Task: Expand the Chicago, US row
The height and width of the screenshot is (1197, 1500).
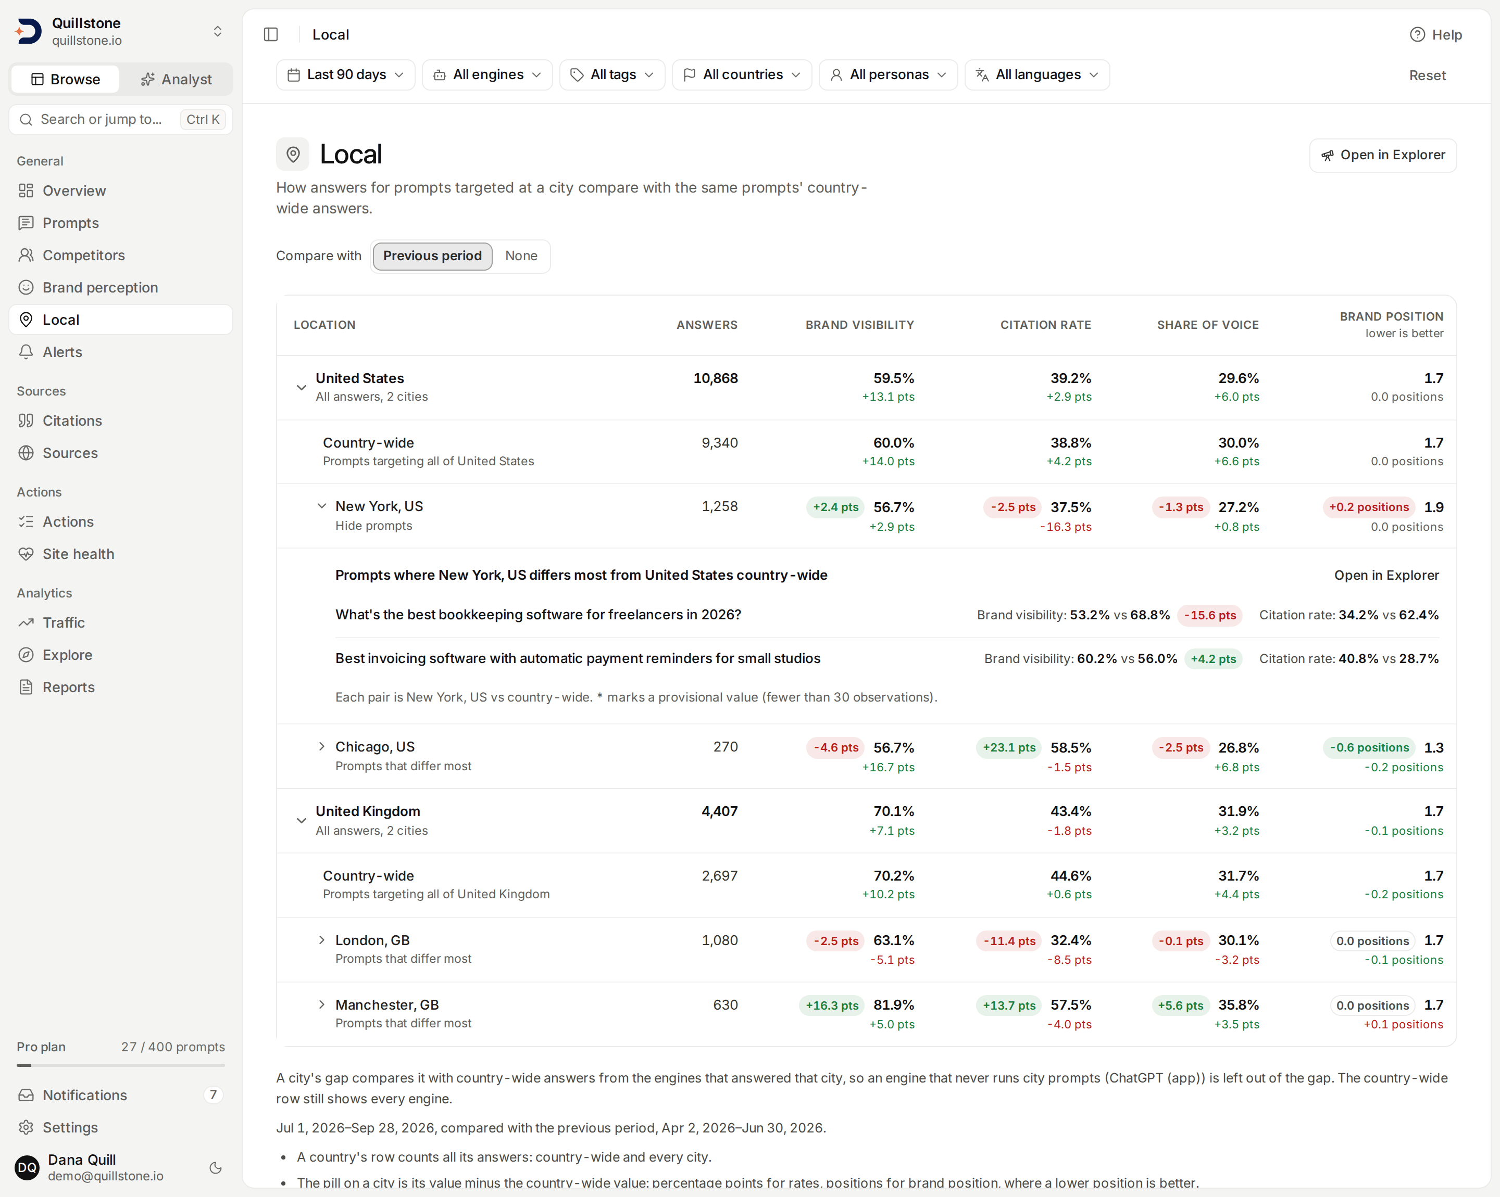Action: pos(321,746)
